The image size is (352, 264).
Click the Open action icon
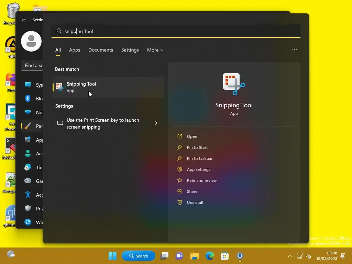180,136
